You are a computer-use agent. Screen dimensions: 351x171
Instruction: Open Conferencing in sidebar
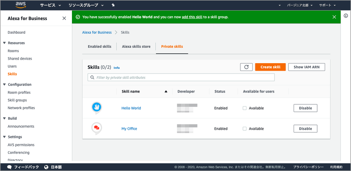click(x=18, y=153)
